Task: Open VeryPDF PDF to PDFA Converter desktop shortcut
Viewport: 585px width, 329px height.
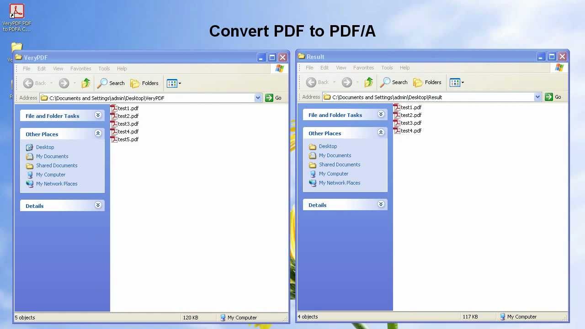Action: coord(17,17)
